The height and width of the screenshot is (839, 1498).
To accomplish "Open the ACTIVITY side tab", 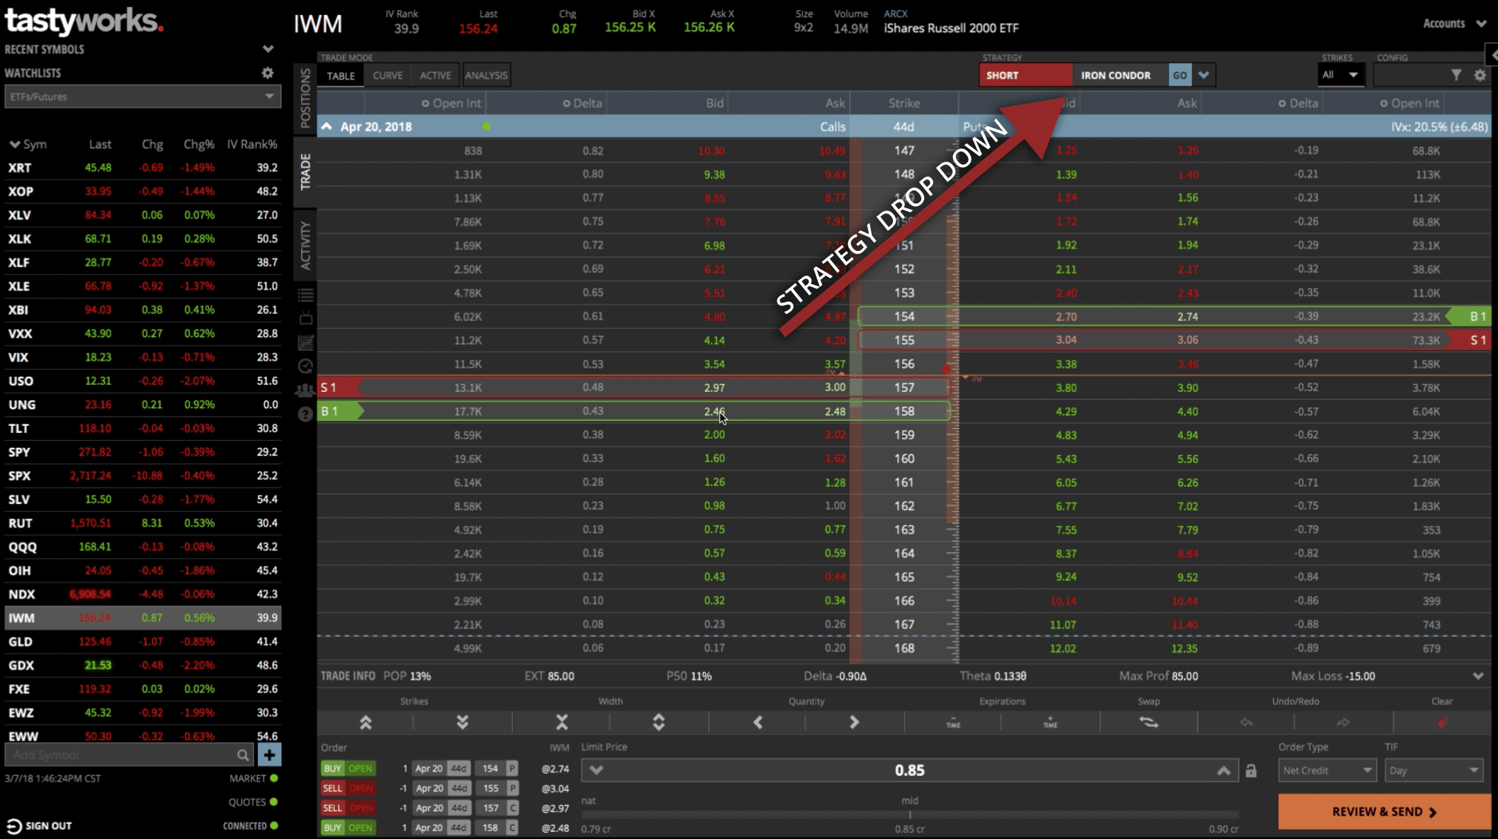I will point(305,245).
